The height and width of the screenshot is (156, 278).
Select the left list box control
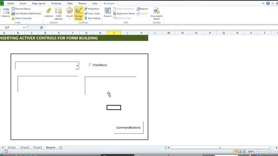point(48,84)
